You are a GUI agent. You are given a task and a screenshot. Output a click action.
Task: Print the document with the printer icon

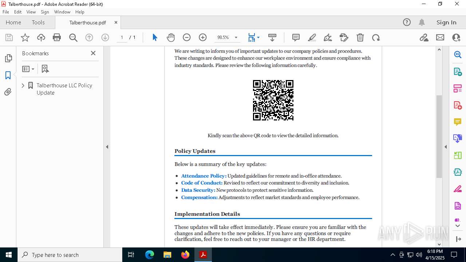57,37
